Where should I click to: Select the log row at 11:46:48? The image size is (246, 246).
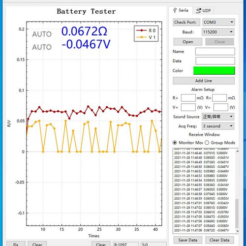pyautogui.click(x=201, y=157)
